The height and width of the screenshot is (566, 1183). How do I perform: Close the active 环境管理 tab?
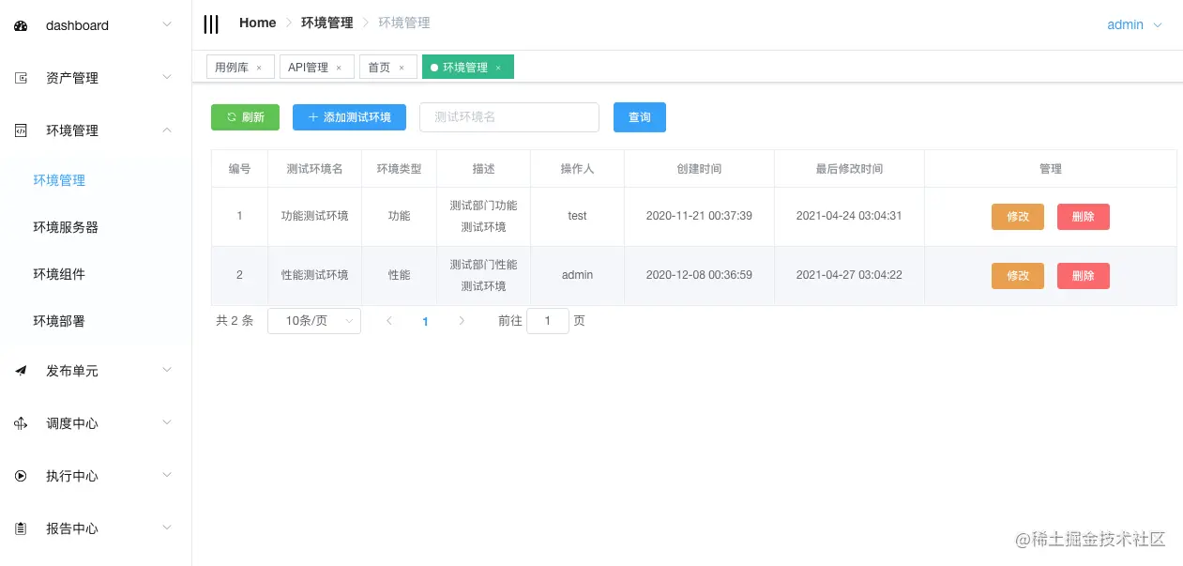498,68
